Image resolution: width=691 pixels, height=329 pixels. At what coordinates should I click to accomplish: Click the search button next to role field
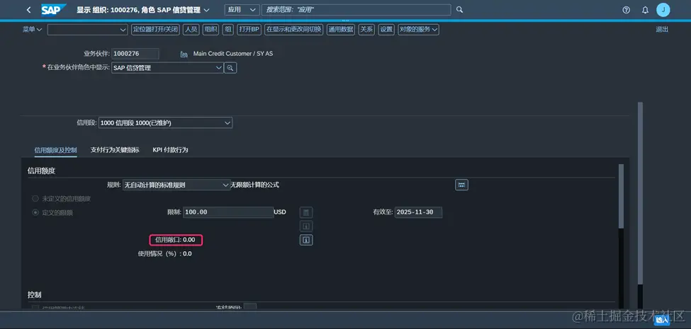(x=230, y=68)
